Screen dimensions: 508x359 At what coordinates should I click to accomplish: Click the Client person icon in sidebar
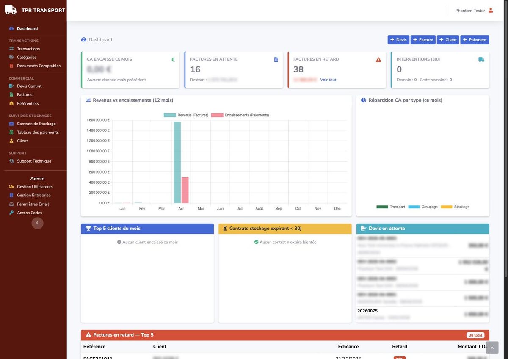coord(11,141)
